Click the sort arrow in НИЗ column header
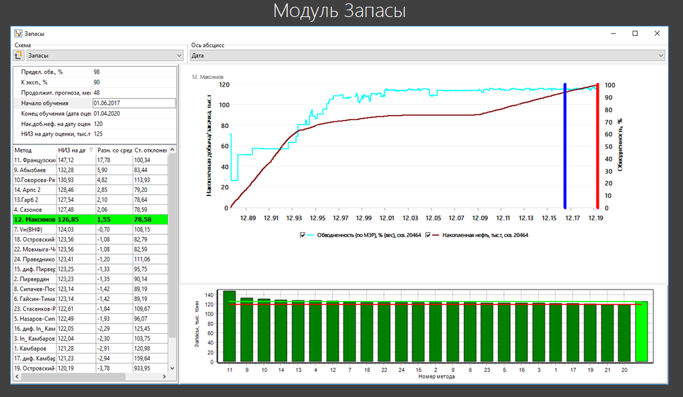 click(x=91, y=150)
